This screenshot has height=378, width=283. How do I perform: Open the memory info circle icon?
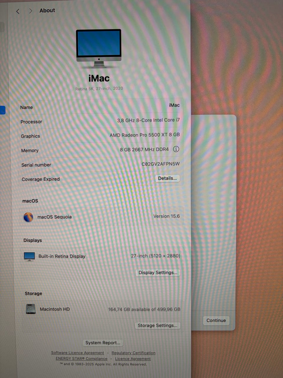(176, 149)
